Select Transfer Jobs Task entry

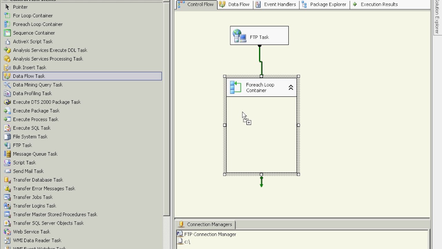[x=33, y=197]
